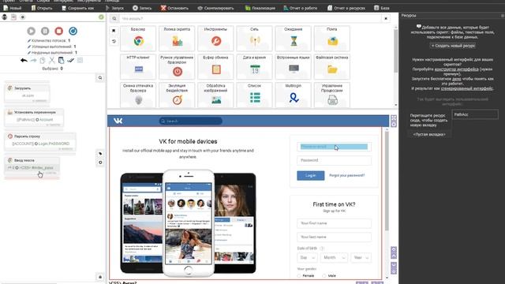Image resolution: width=505 pixels, height=284 pixels.
Task: Select the Загрузить action block
Action: pyautogui.click(x=27, y=94)
